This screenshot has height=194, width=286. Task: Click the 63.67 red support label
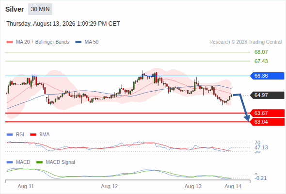[267, 113]
